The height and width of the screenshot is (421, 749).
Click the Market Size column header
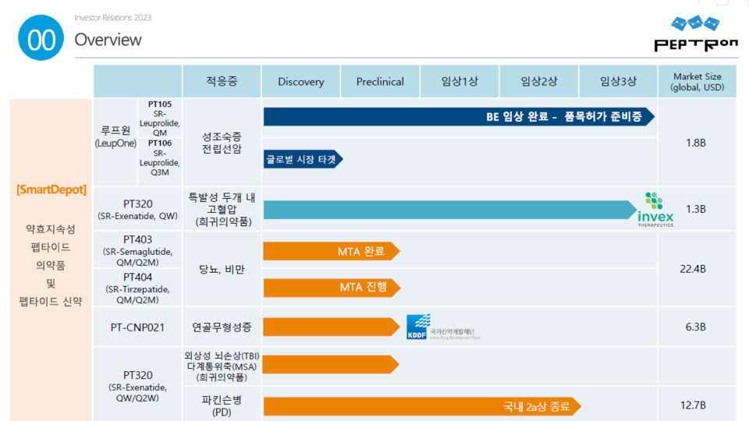(696, 82)
